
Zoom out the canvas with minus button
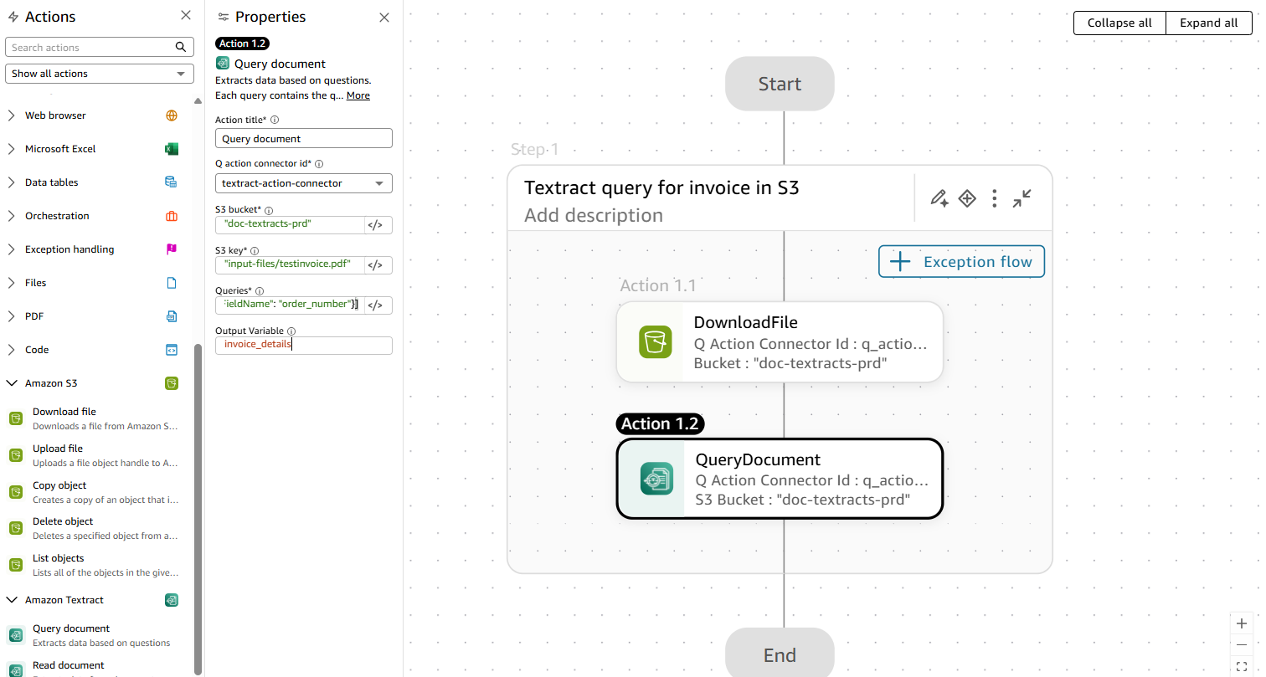(1242, 645)
